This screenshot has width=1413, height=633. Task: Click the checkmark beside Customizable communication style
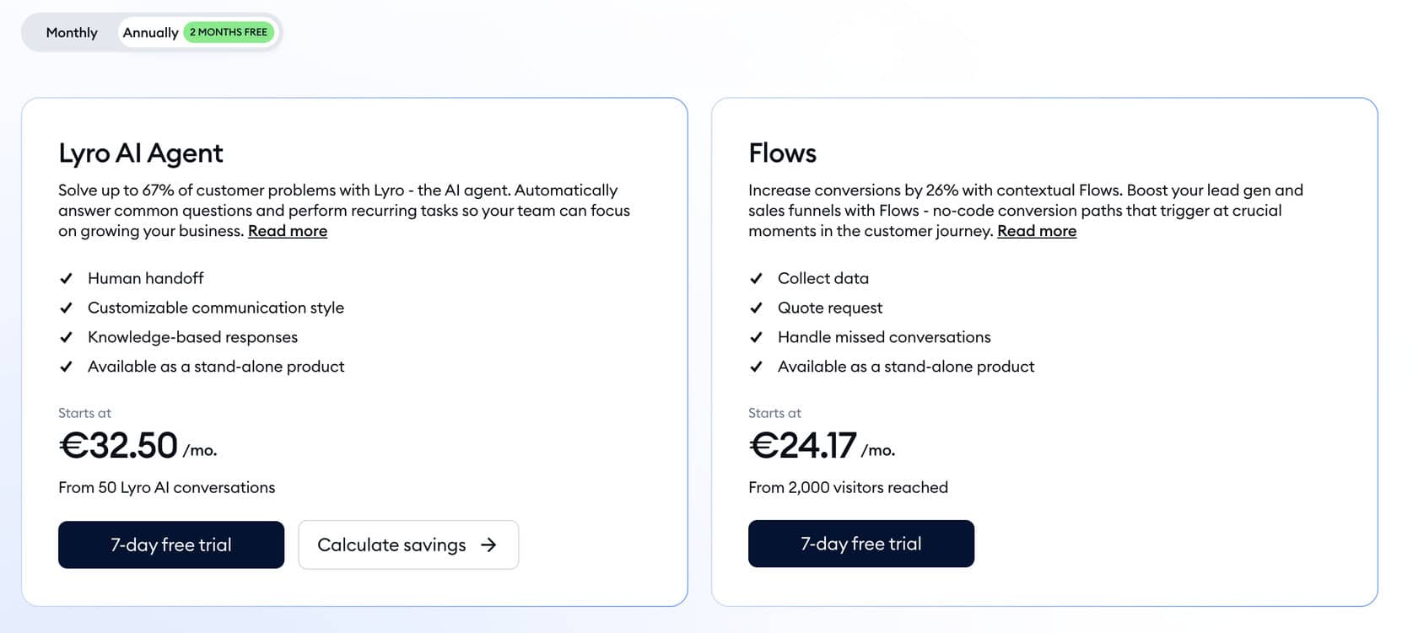(x=67, y=308)
